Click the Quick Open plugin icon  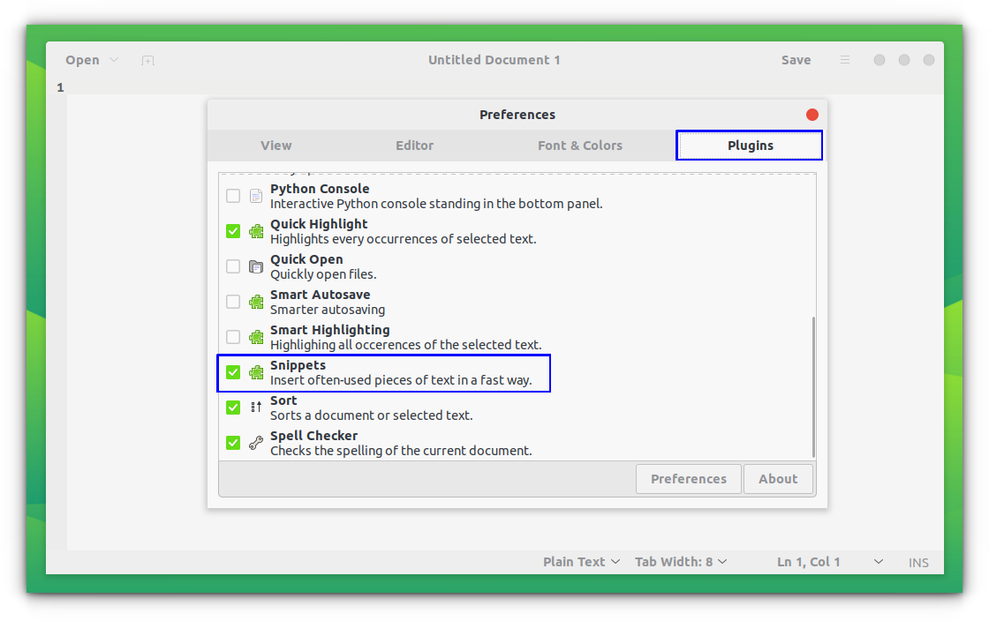[256, 266]
